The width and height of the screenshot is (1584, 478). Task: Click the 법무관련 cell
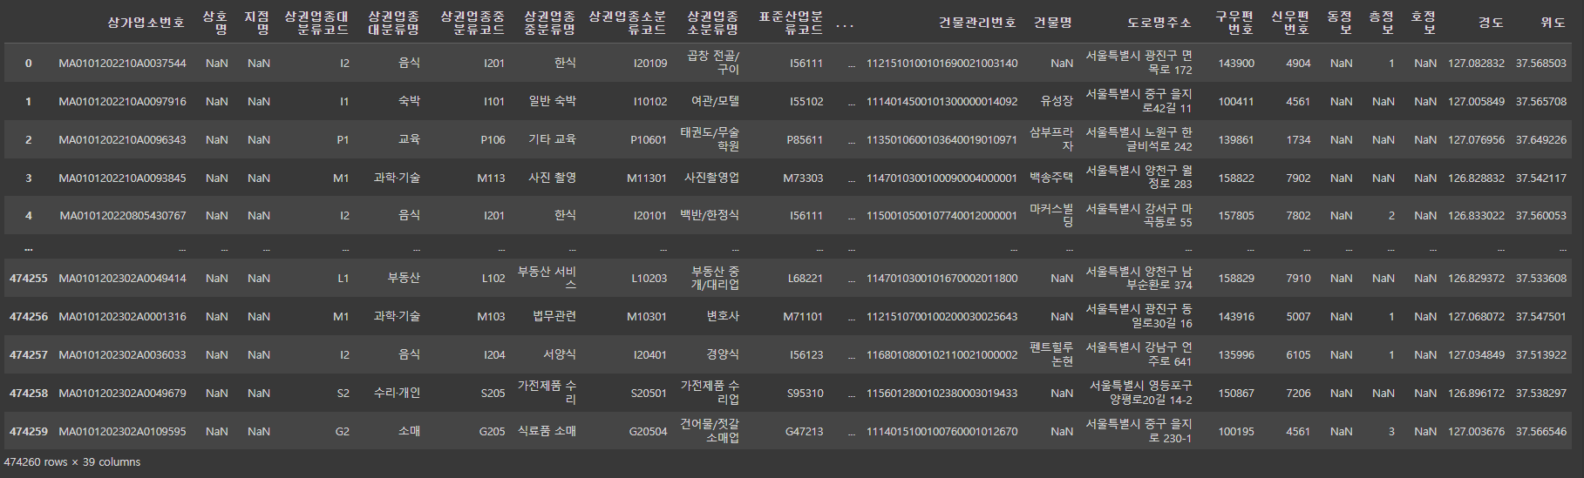pos(554,316)
